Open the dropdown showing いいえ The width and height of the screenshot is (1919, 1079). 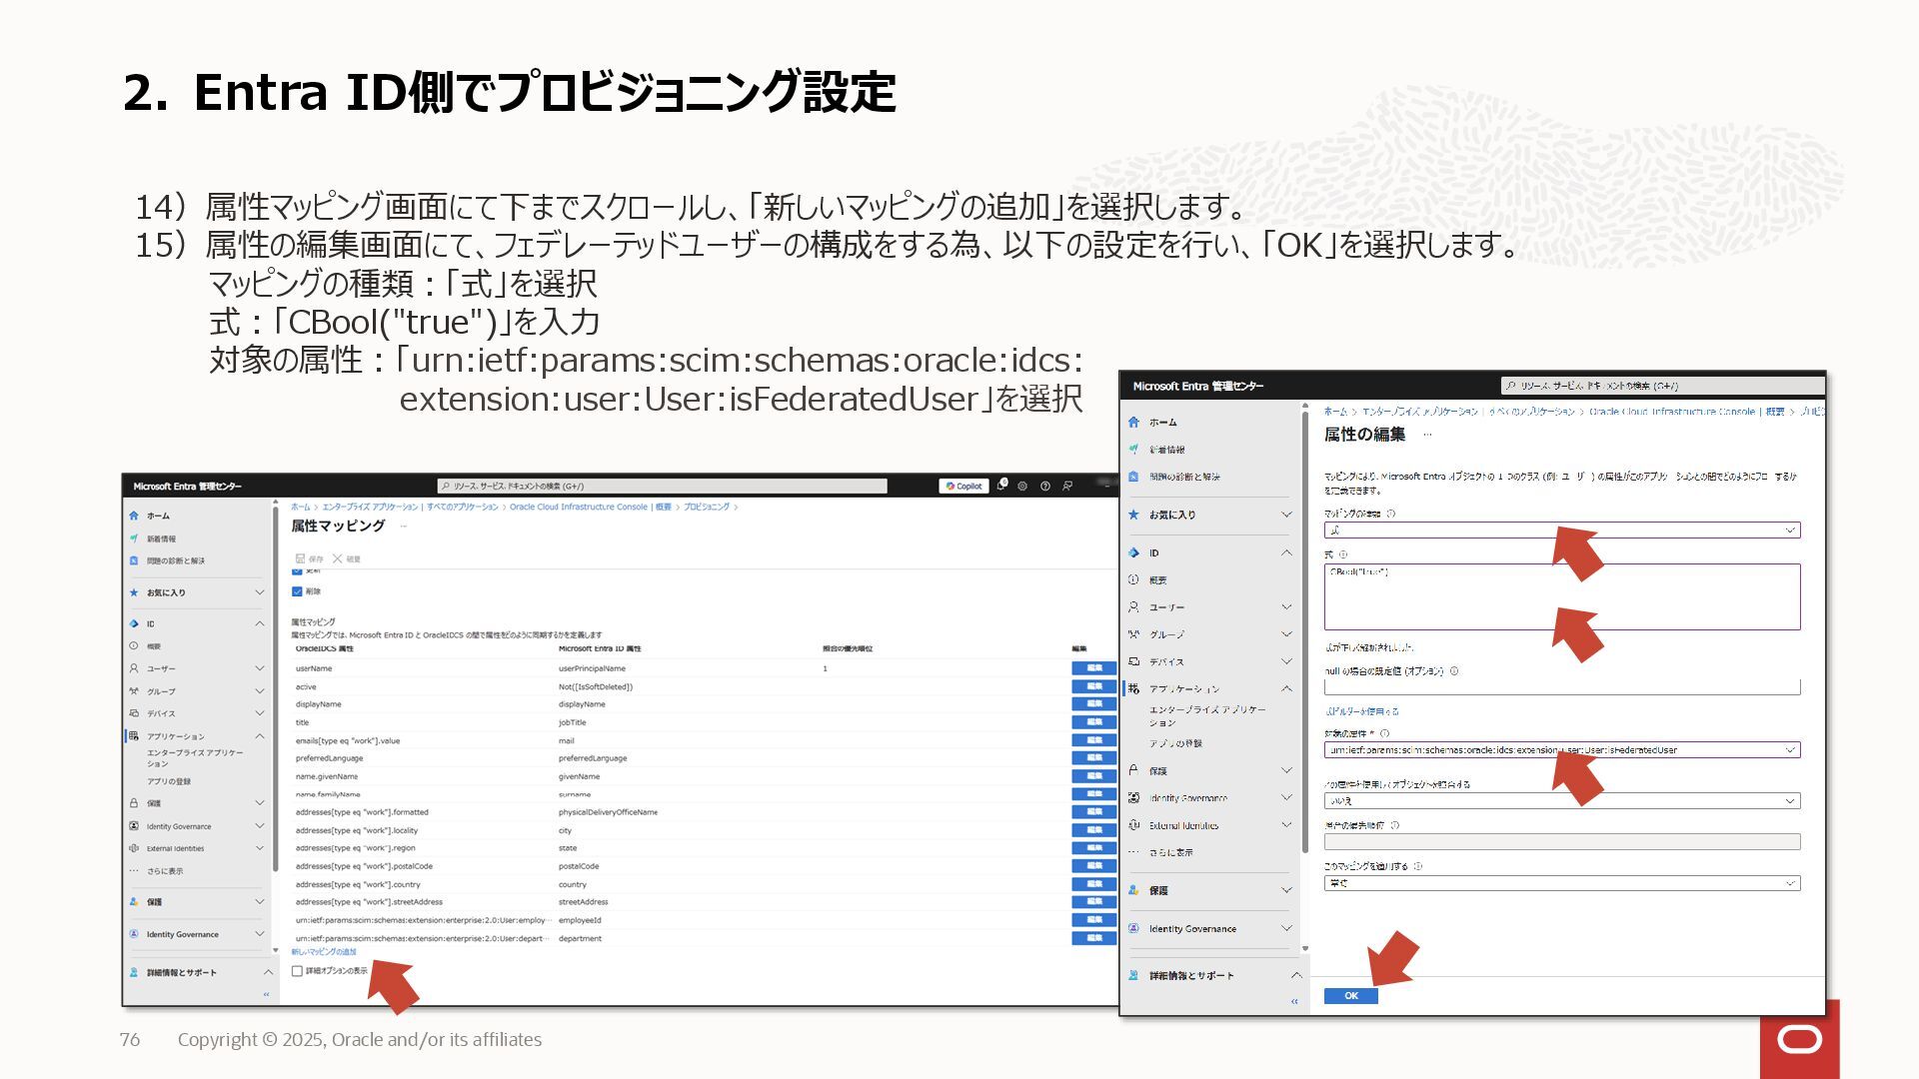tap(1562, 801)
